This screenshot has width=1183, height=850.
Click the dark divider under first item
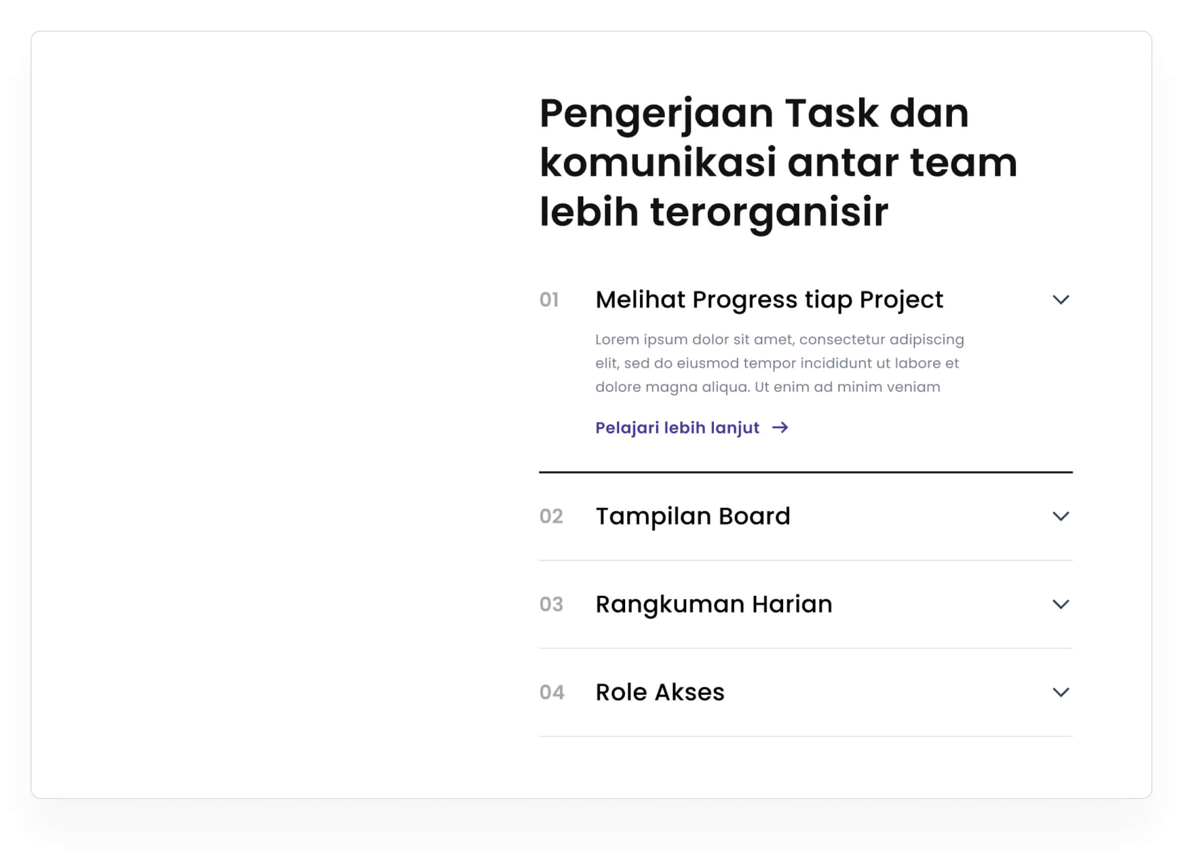(805, 472)
